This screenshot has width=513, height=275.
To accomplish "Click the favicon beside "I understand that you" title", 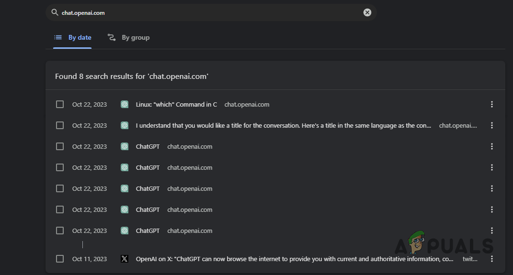I will tap(125, 125).
